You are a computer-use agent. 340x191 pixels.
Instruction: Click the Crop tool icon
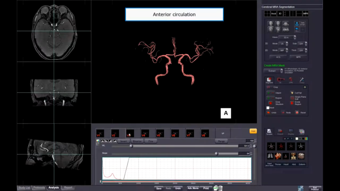click(268, 87)
